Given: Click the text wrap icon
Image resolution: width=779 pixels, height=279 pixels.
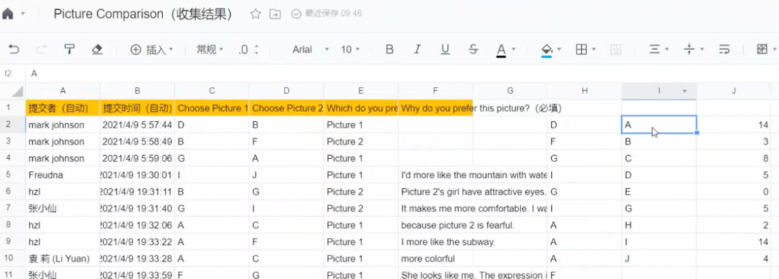Looking at the screenshot, I should point(724,49).
